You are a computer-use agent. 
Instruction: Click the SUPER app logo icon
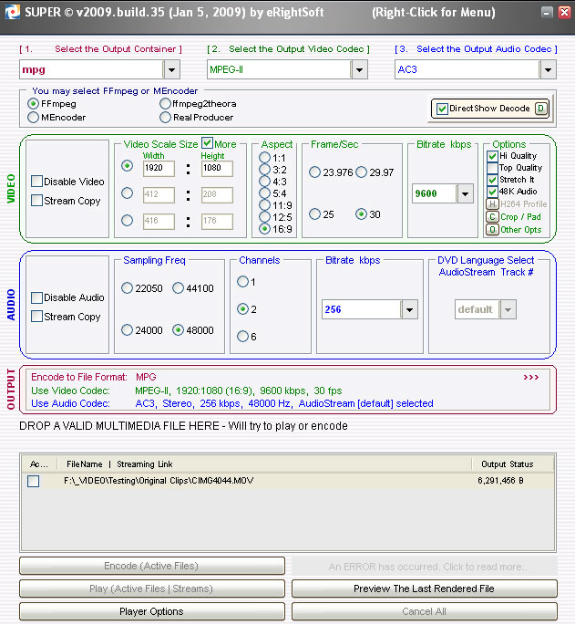click(12, 12)
